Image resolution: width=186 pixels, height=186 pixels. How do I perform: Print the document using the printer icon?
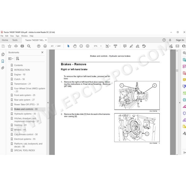point(22,46)
